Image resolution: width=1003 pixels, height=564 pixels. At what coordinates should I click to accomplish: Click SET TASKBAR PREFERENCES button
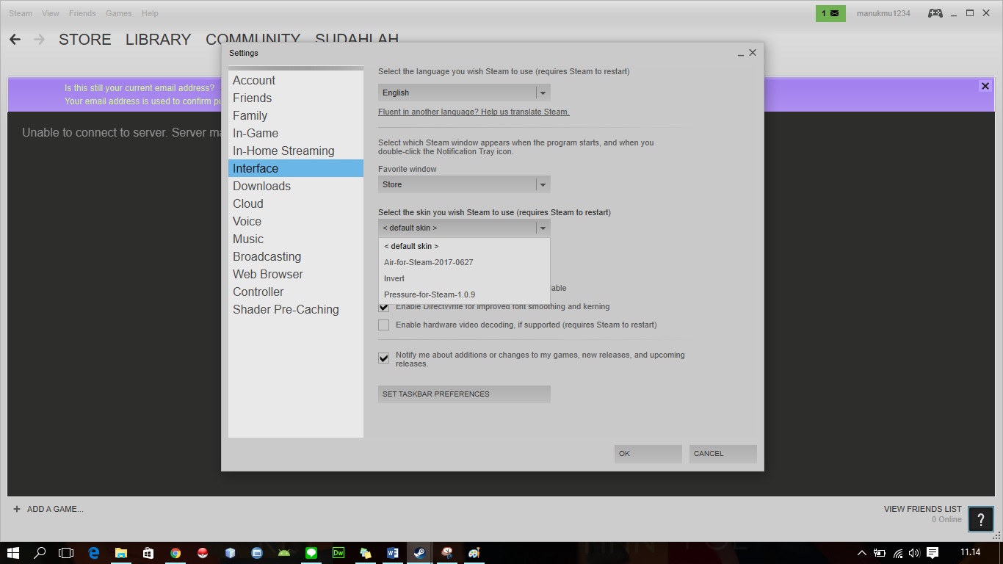coord(464,394)
